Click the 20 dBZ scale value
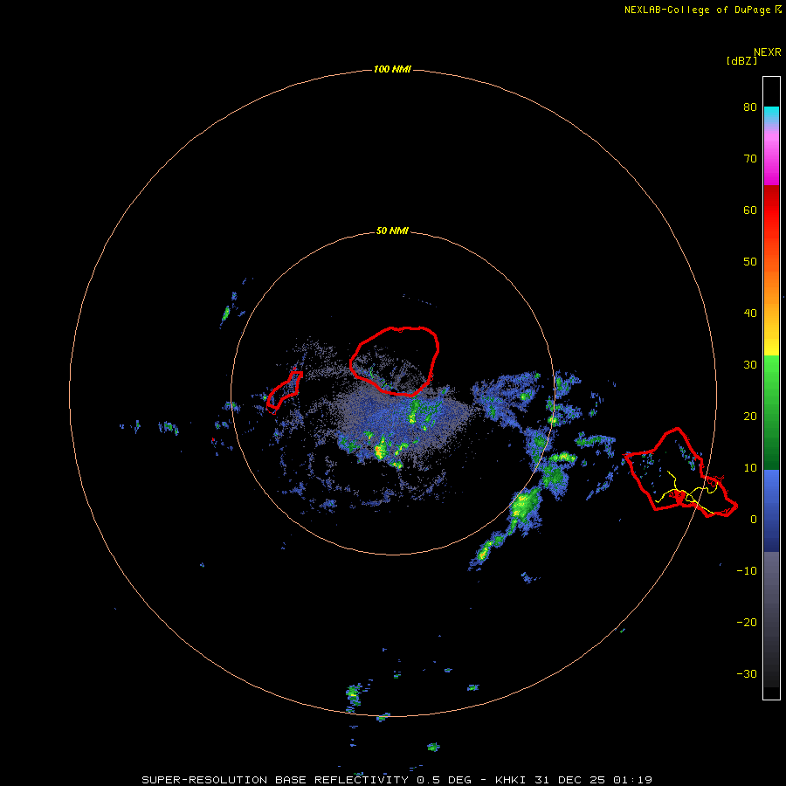 [x=750, y=416]
